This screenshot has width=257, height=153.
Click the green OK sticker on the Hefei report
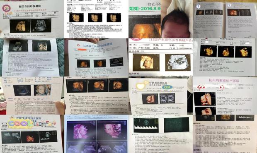[x=167, y=87]
